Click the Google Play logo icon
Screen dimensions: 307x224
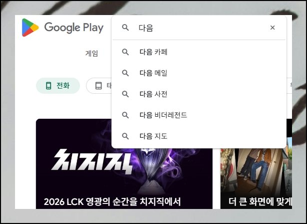(30, 28)
